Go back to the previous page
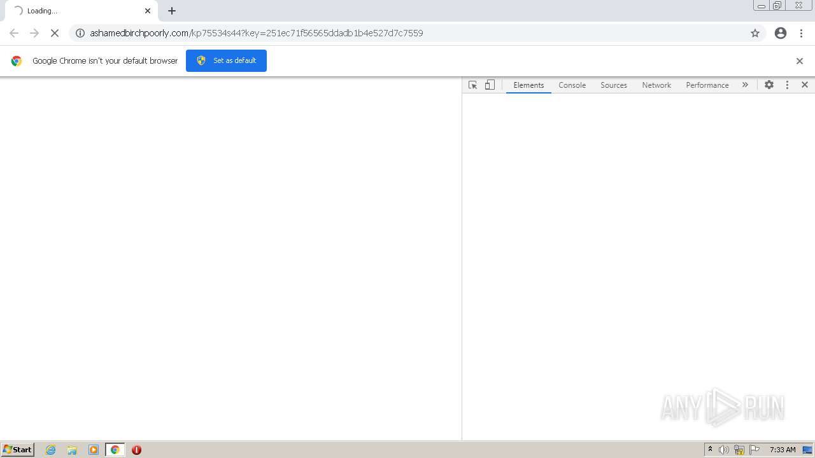This screenshot has height=458, width=815. 14,33
